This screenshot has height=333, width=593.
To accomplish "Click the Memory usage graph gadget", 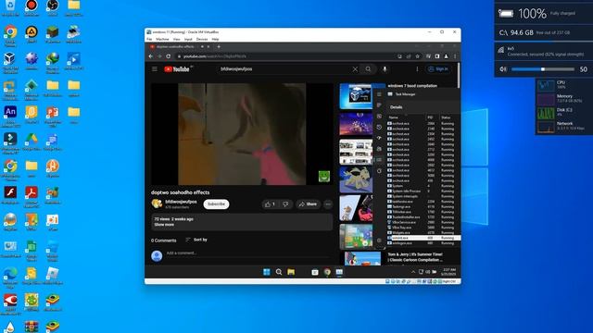I will (x=546, y=99).
